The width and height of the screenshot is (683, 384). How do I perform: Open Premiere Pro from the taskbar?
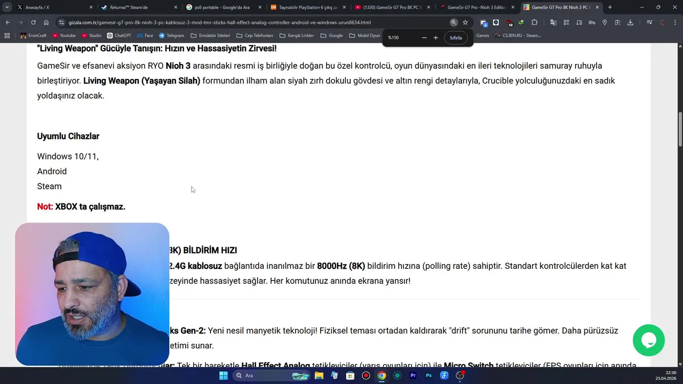point(413,375)
